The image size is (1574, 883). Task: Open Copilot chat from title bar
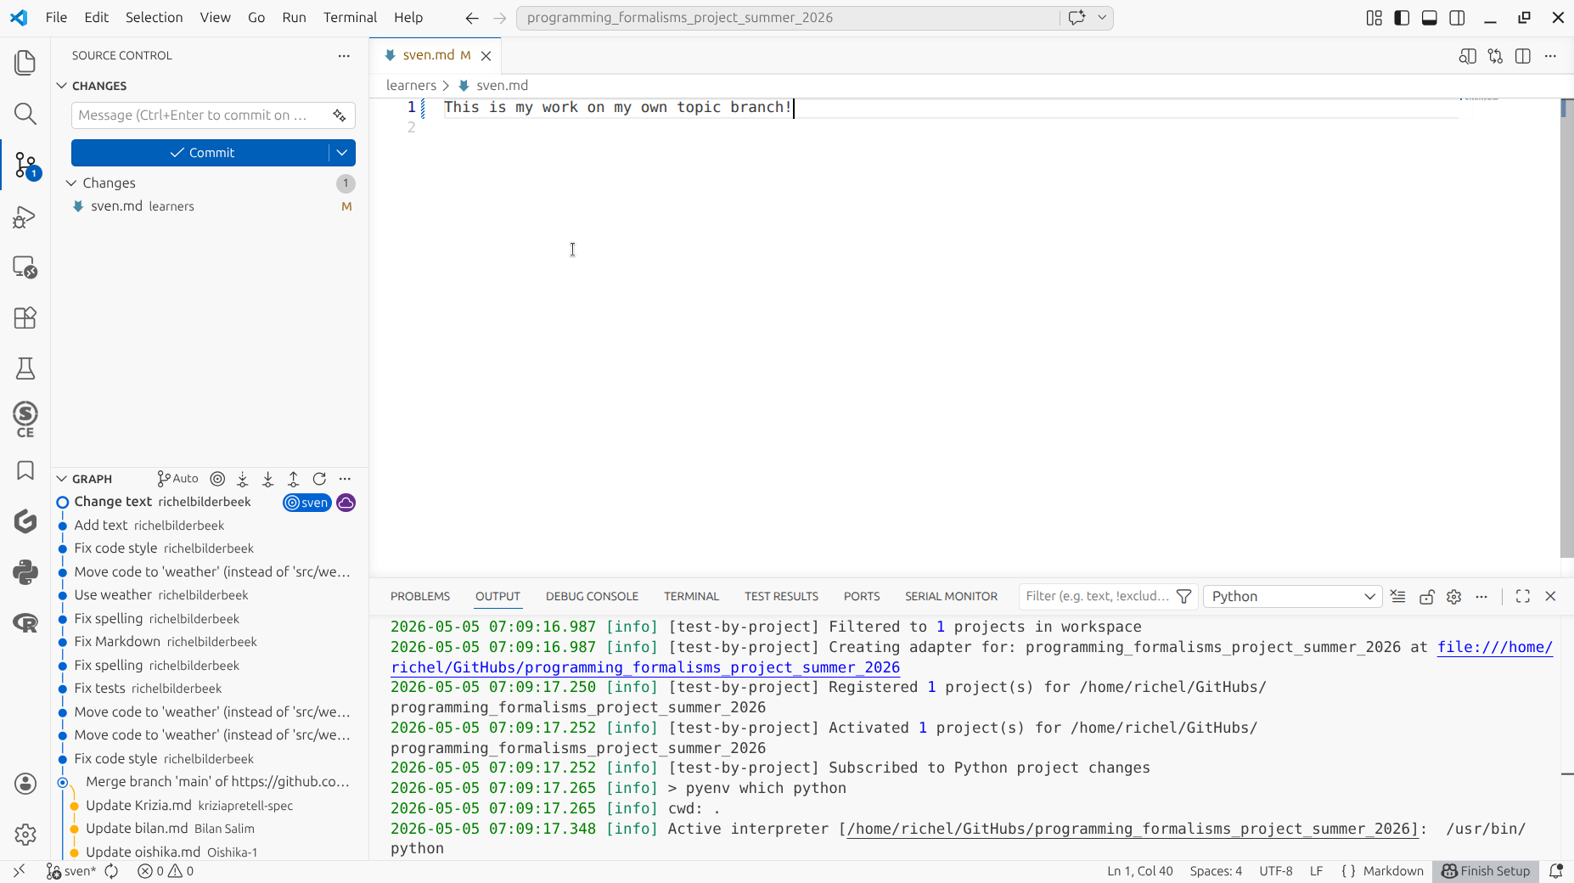coord(1077,18)
